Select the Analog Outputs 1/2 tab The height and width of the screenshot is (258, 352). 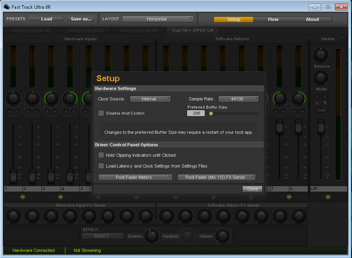pyautogui.click(x=31, y=30)
